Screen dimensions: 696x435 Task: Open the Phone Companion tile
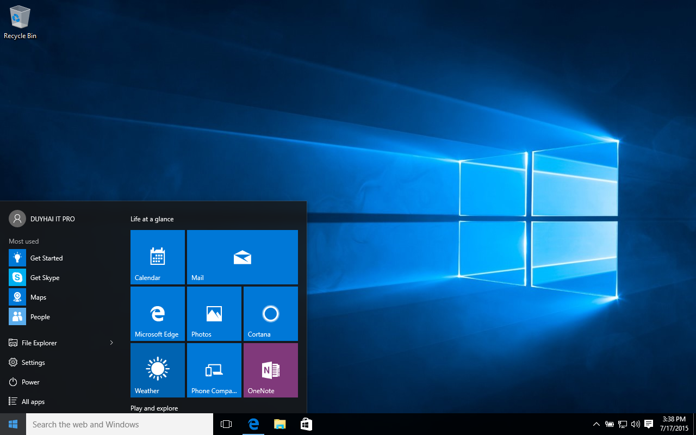coord(214,370)
